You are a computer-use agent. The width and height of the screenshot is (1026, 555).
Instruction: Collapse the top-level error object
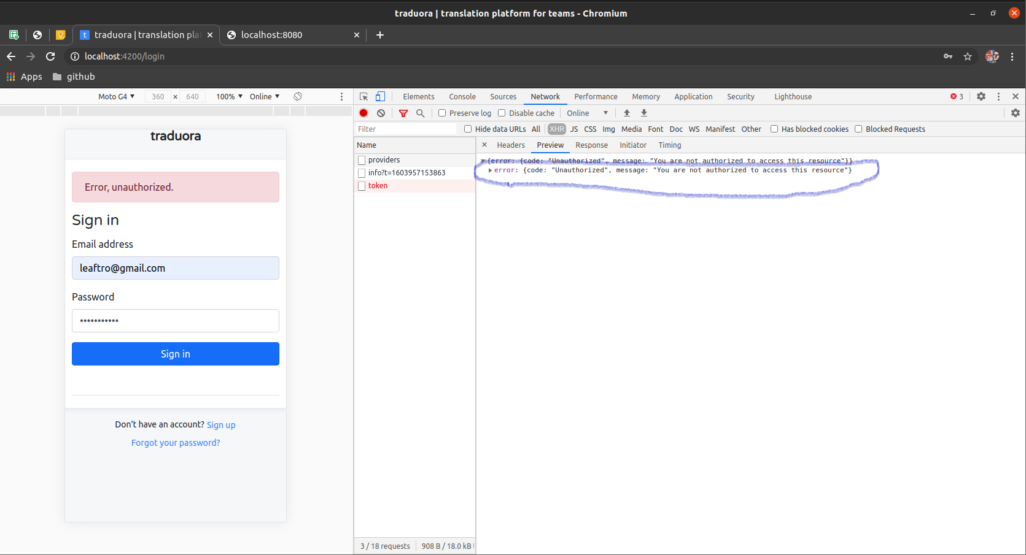(x=483, y=161)
